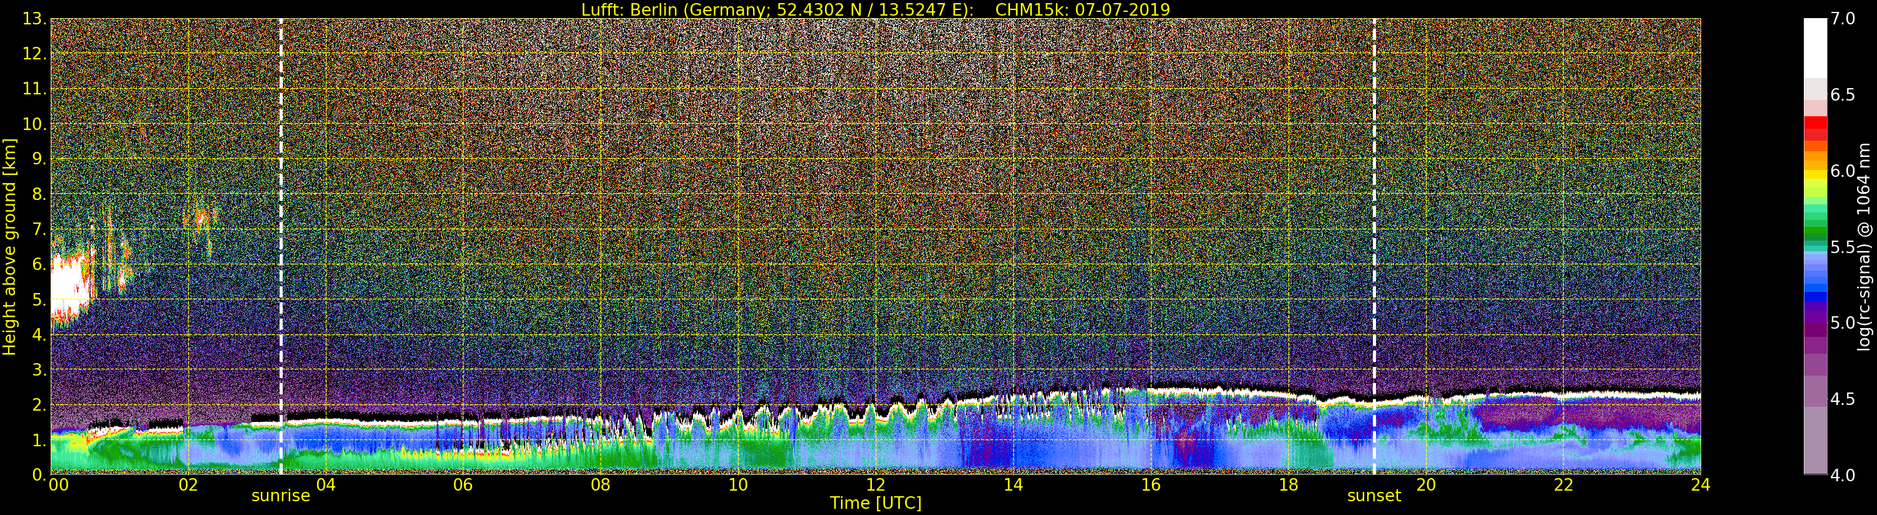1877x515 pixels.
Task: Click the 'Time [UTC]' axis label
Action: [876, 503]
